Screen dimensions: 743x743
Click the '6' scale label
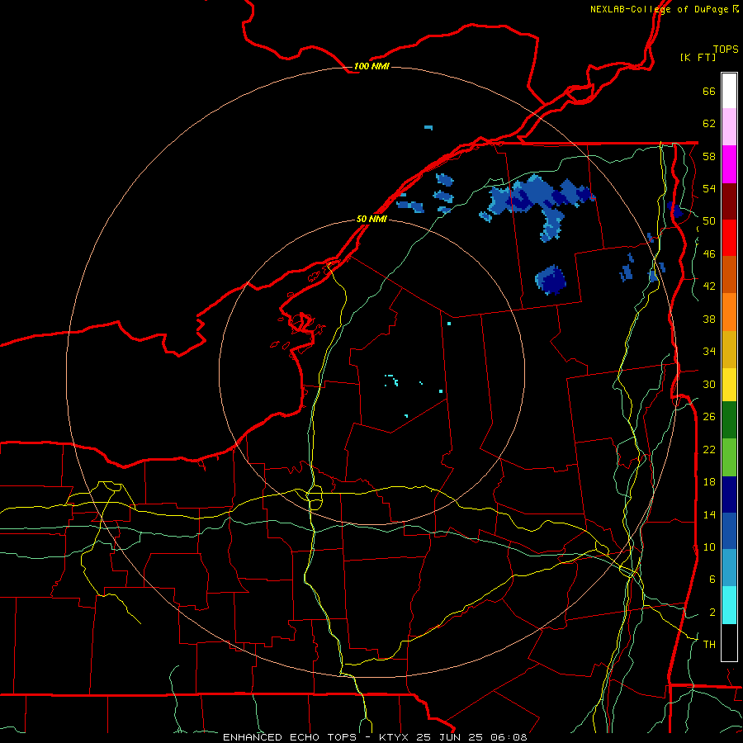(712, 580)
